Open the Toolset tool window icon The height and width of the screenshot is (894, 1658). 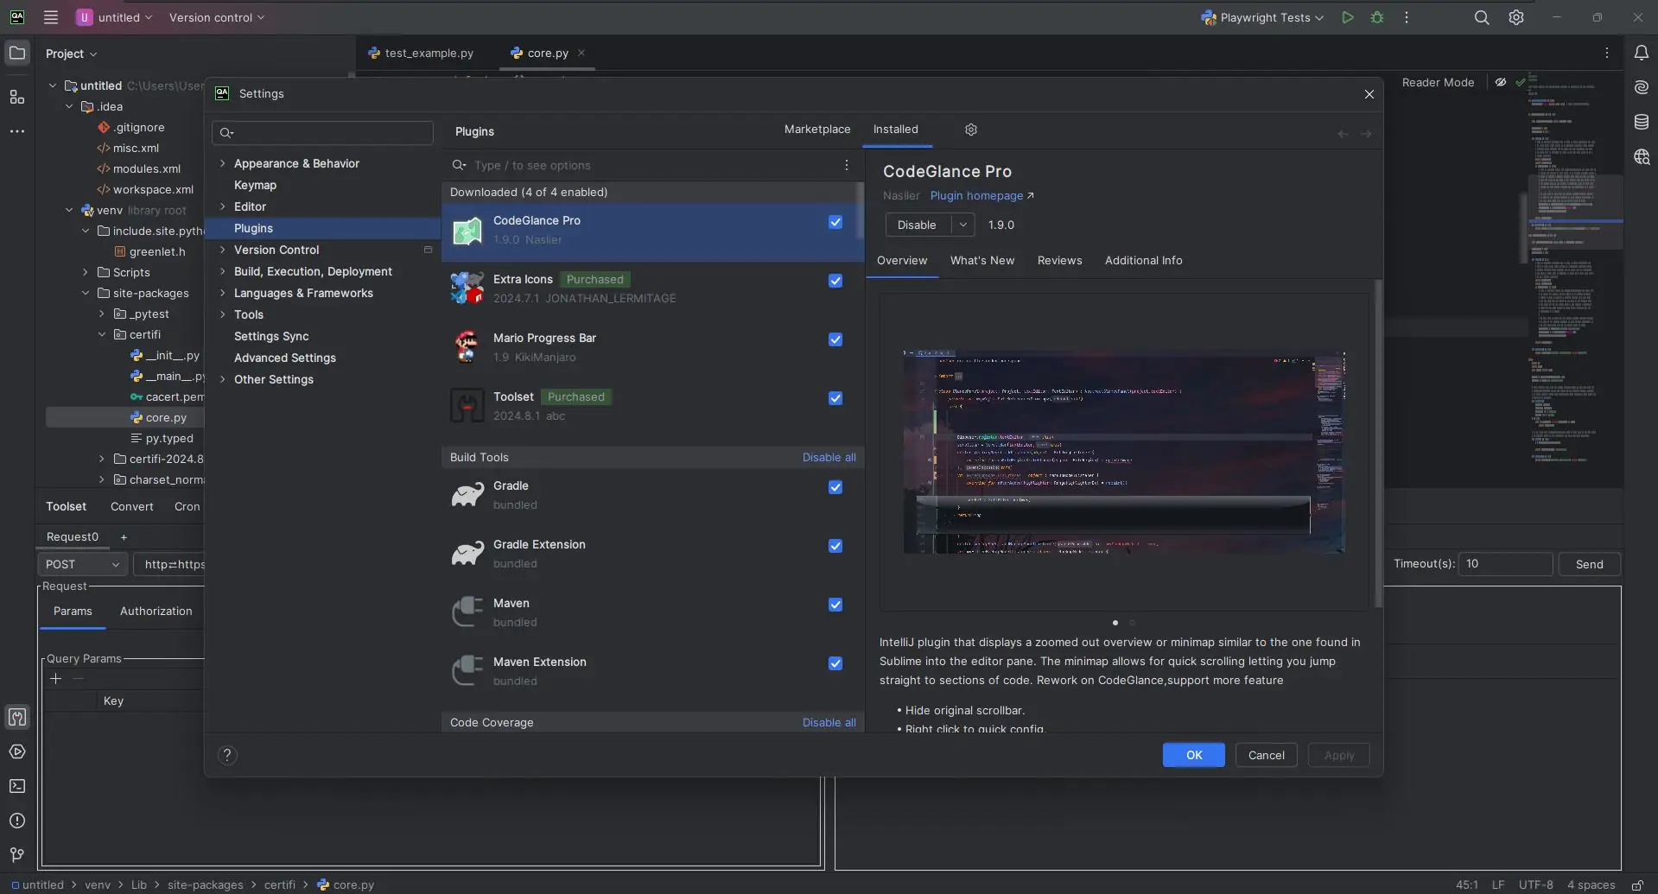[x=16, y=717]
